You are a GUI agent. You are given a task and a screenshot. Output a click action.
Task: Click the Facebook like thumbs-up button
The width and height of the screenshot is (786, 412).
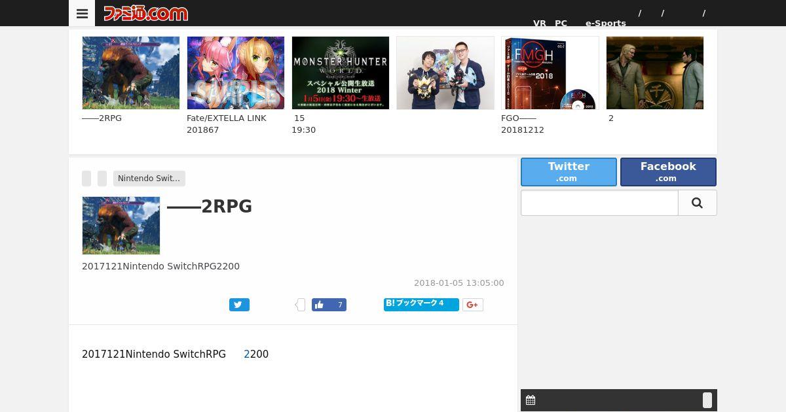[329, 305]
